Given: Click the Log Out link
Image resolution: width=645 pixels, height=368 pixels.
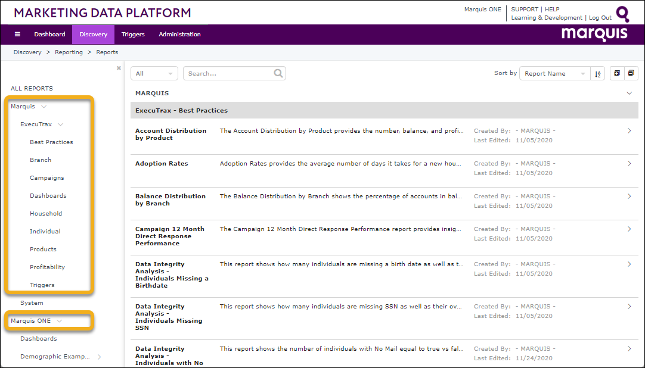Looking at the screenshot, I should pyautogui.click(x=600, y=18).
